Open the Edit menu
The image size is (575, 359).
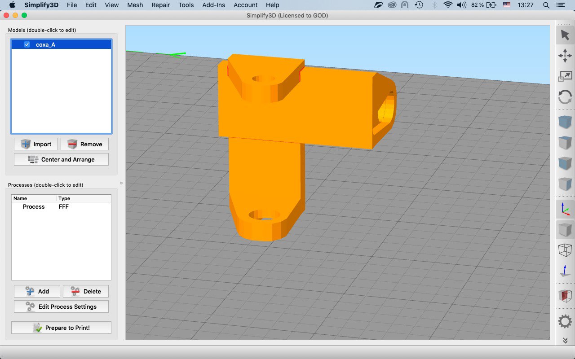91,5
